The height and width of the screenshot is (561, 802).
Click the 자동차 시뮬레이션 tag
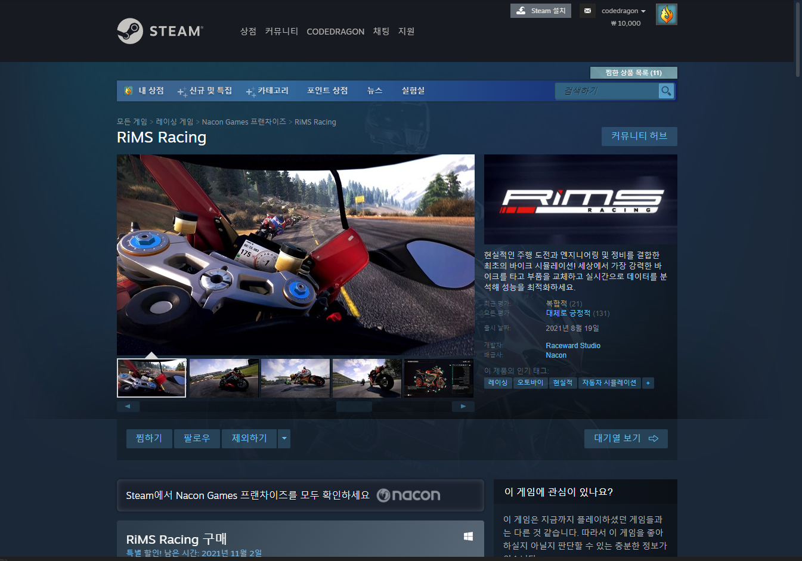pos(609,383)
